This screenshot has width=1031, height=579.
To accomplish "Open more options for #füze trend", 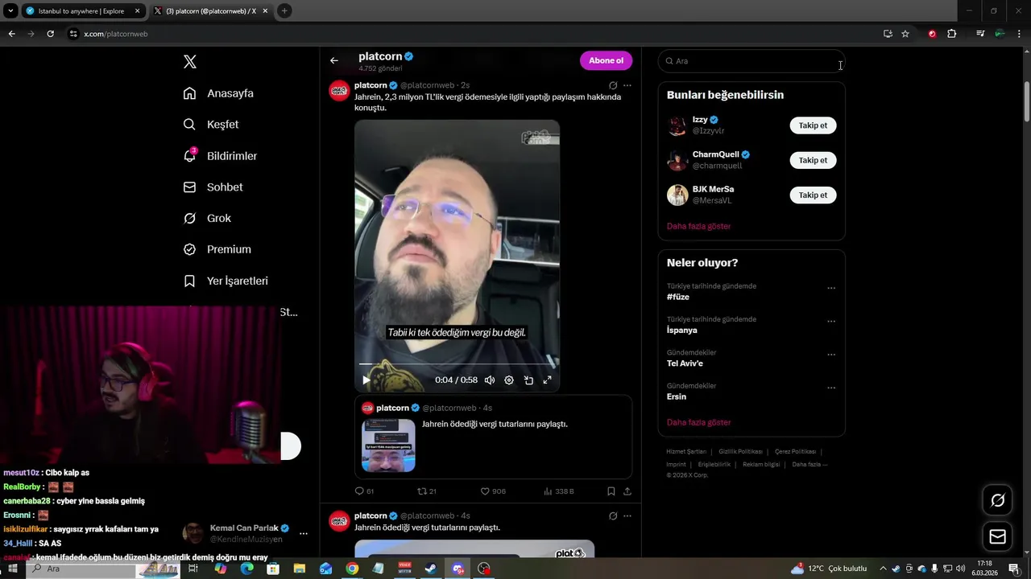I will click(831, 288).
